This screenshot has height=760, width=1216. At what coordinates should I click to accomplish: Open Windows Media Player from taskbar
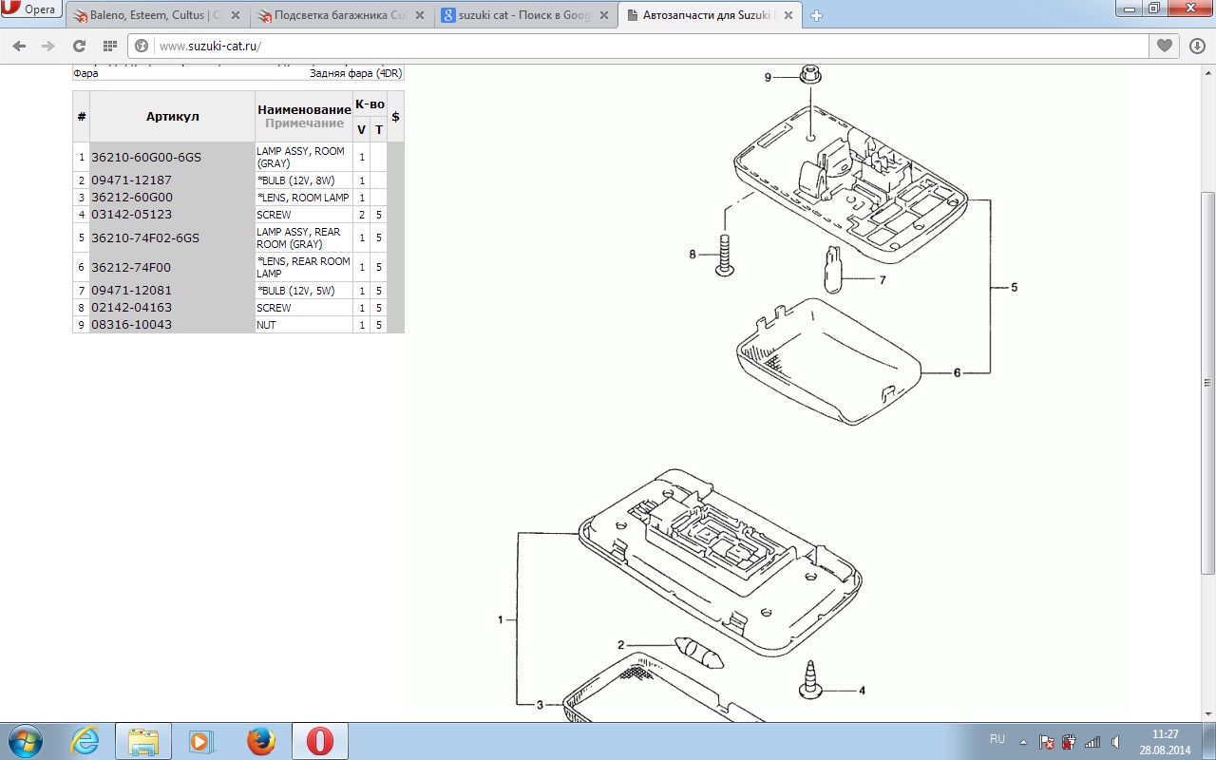pos(202,741)
